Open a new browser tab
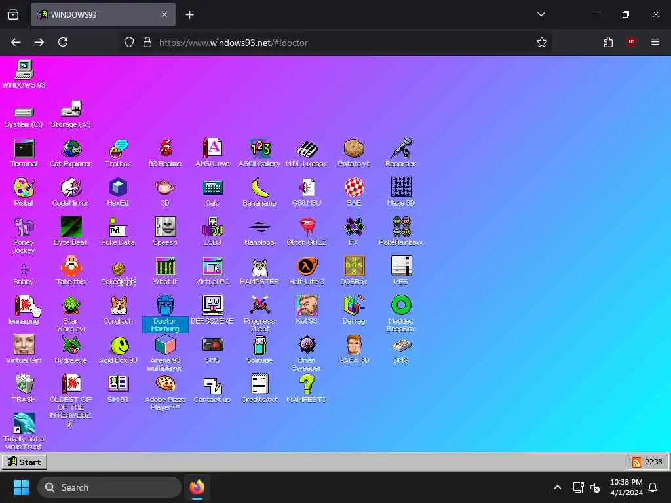Screen dimensions: 671x503 pos(189,15)
